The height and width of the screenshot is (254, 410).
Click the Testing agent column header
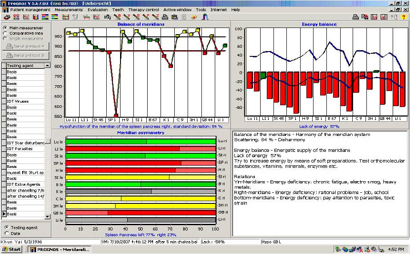click(25, 66)
